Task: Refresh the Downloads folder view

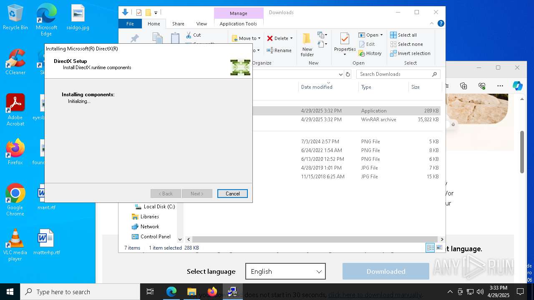Action: click(x=348, y=74)
